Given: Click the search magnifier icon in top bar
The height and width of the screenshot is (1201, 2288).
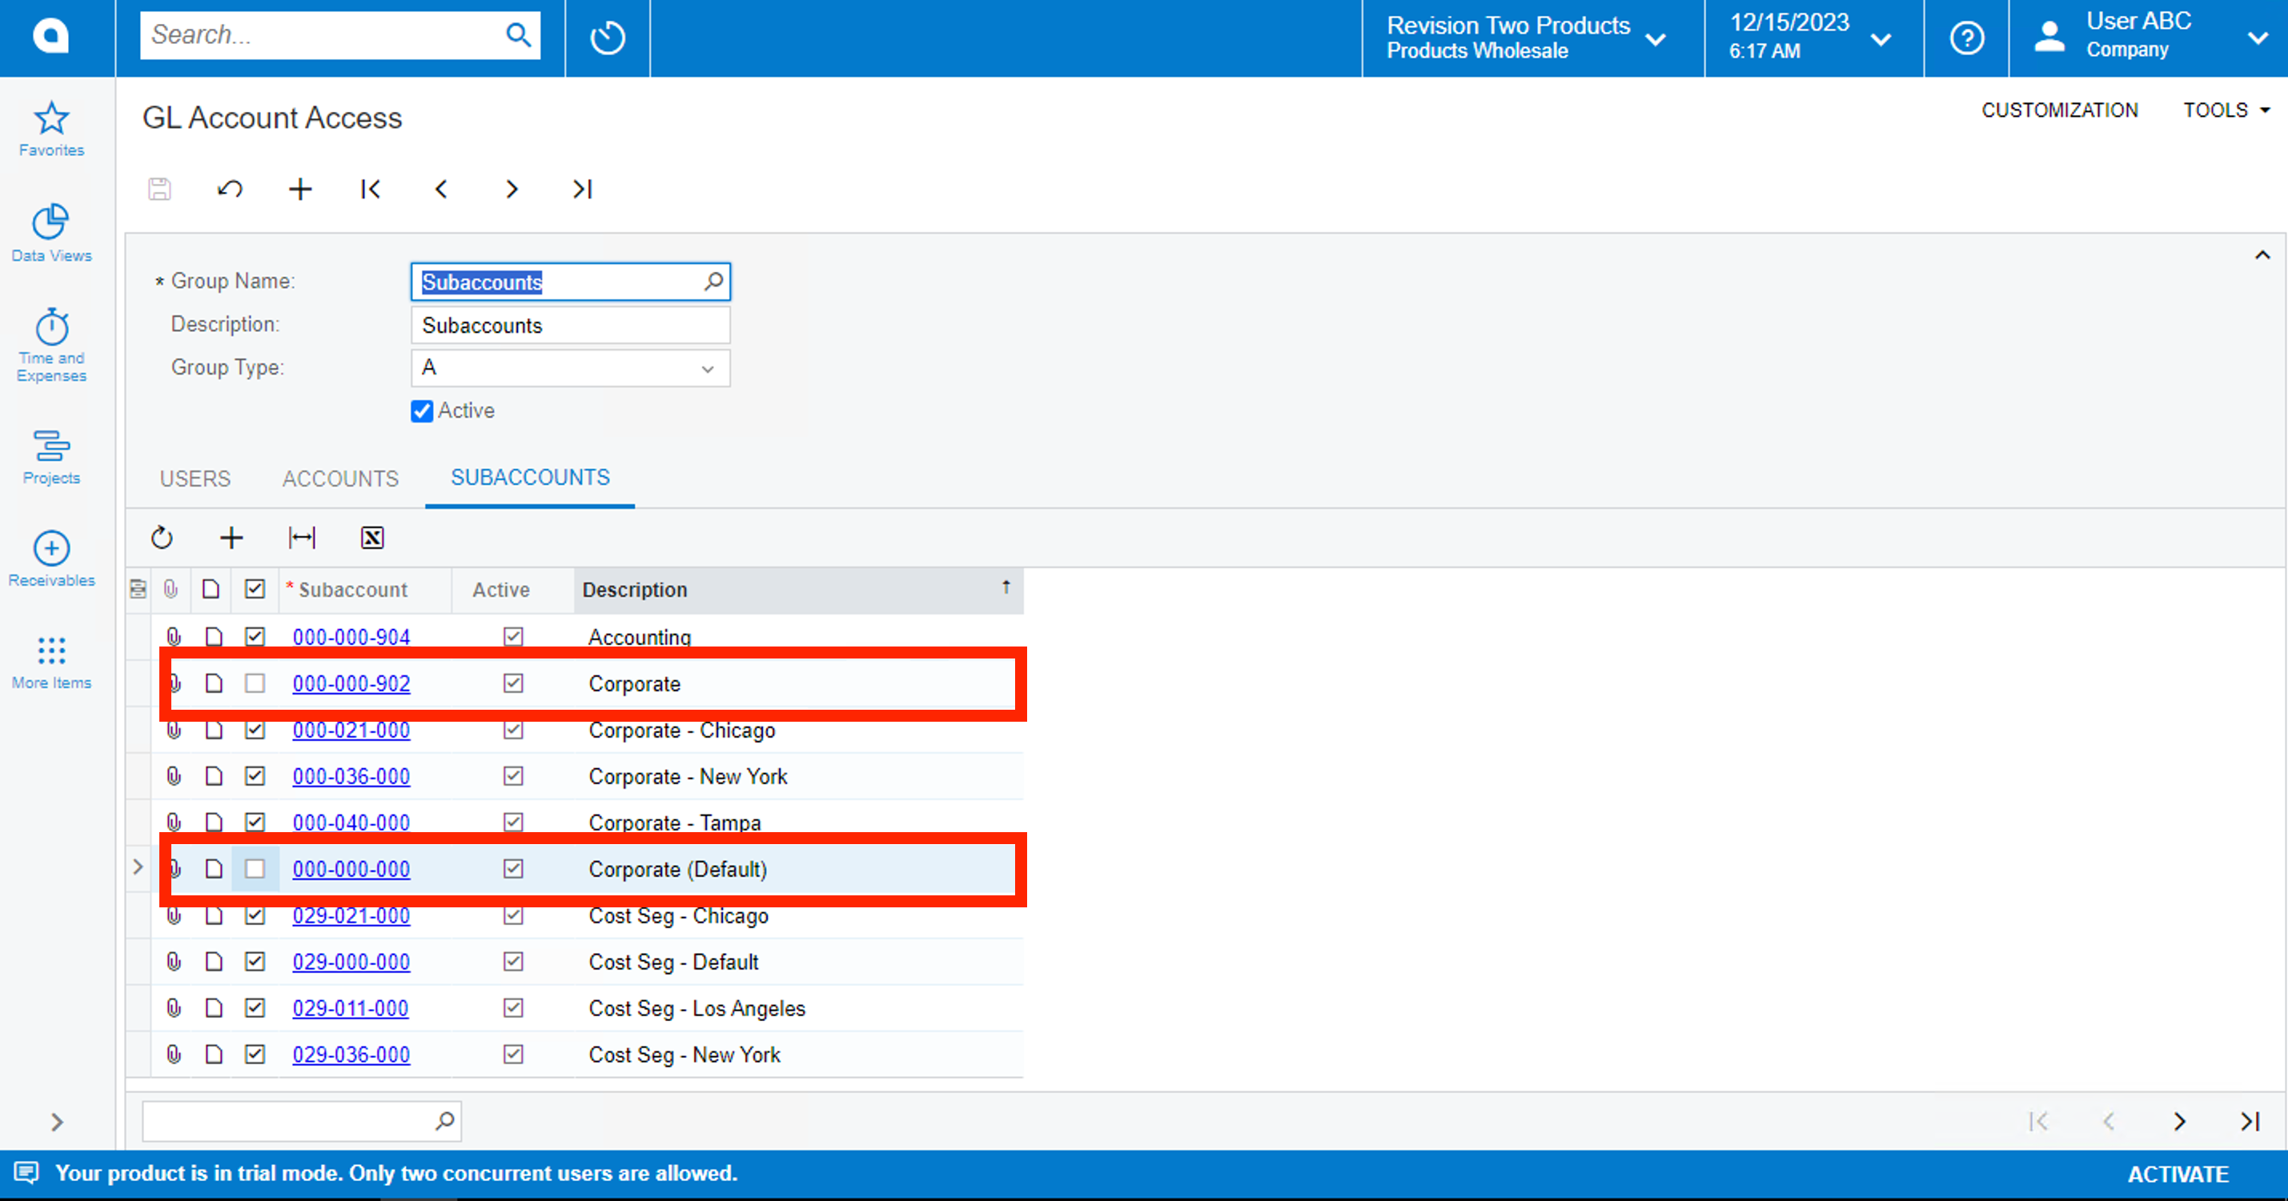Looking at the screenshot, I should coord(518,35).
